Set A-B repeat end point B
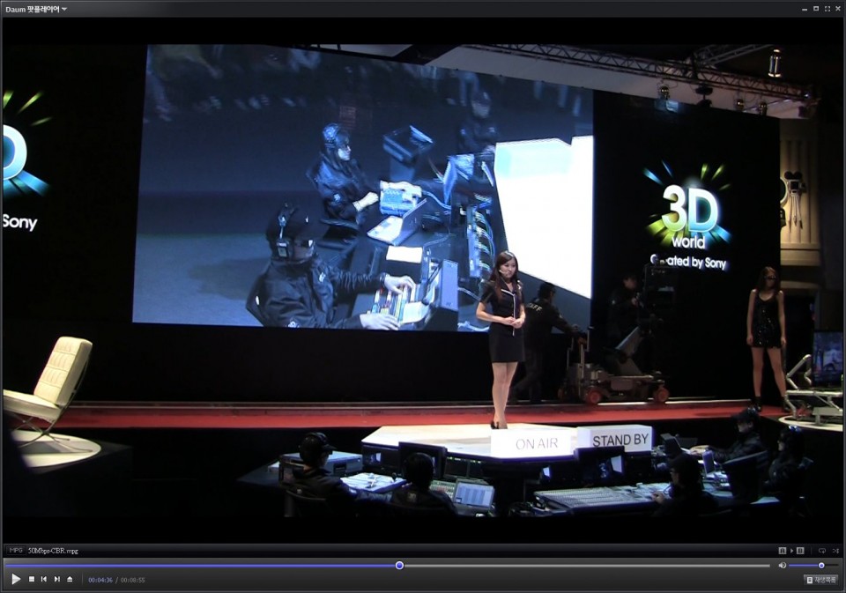 pos(800,551)
